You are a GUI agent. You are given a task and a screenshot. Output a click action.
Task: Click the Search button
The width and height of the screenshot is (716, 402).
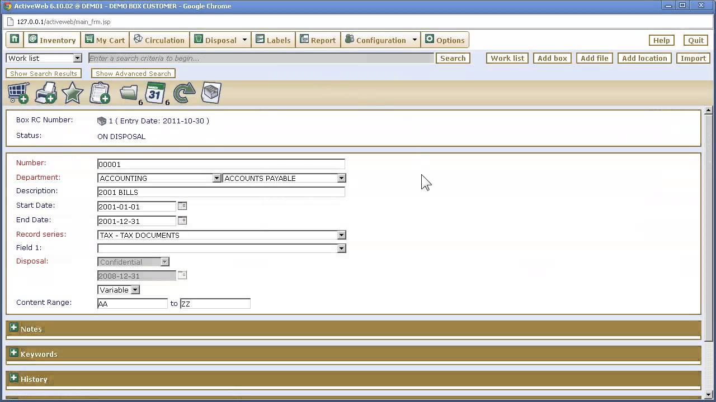(453, 58)
